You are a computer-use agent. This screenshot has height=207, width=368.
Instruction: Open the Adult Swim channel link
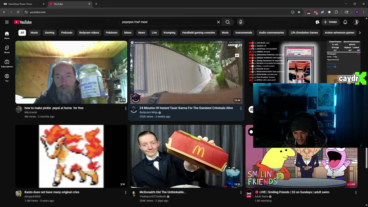point(261,197)
